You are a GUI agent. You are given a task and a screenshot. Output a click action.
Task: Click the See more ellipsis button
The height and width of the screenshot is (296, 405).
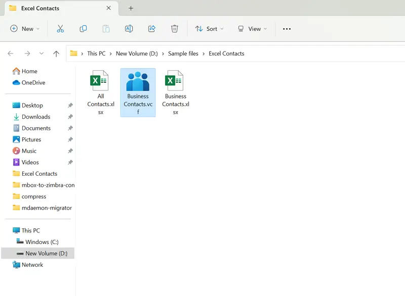(287, 29)
